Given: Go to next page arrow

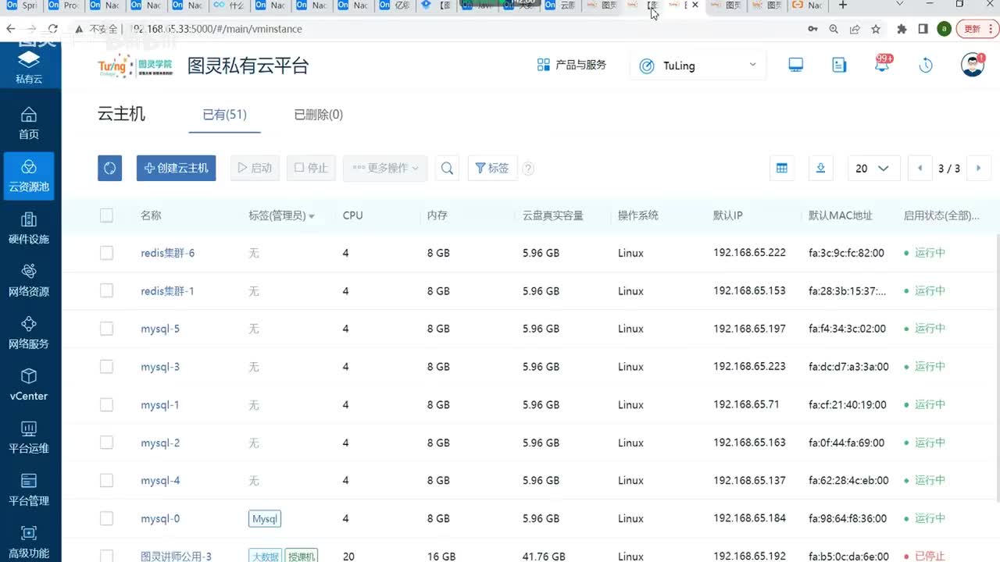Looking at the screenshot, I should [x=979, y=168].
